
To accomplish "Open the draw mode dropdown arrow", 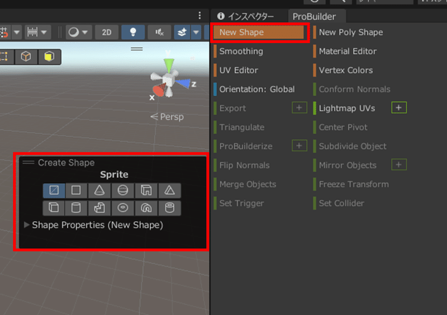I will pyautogui.click(x=85, y=32).
